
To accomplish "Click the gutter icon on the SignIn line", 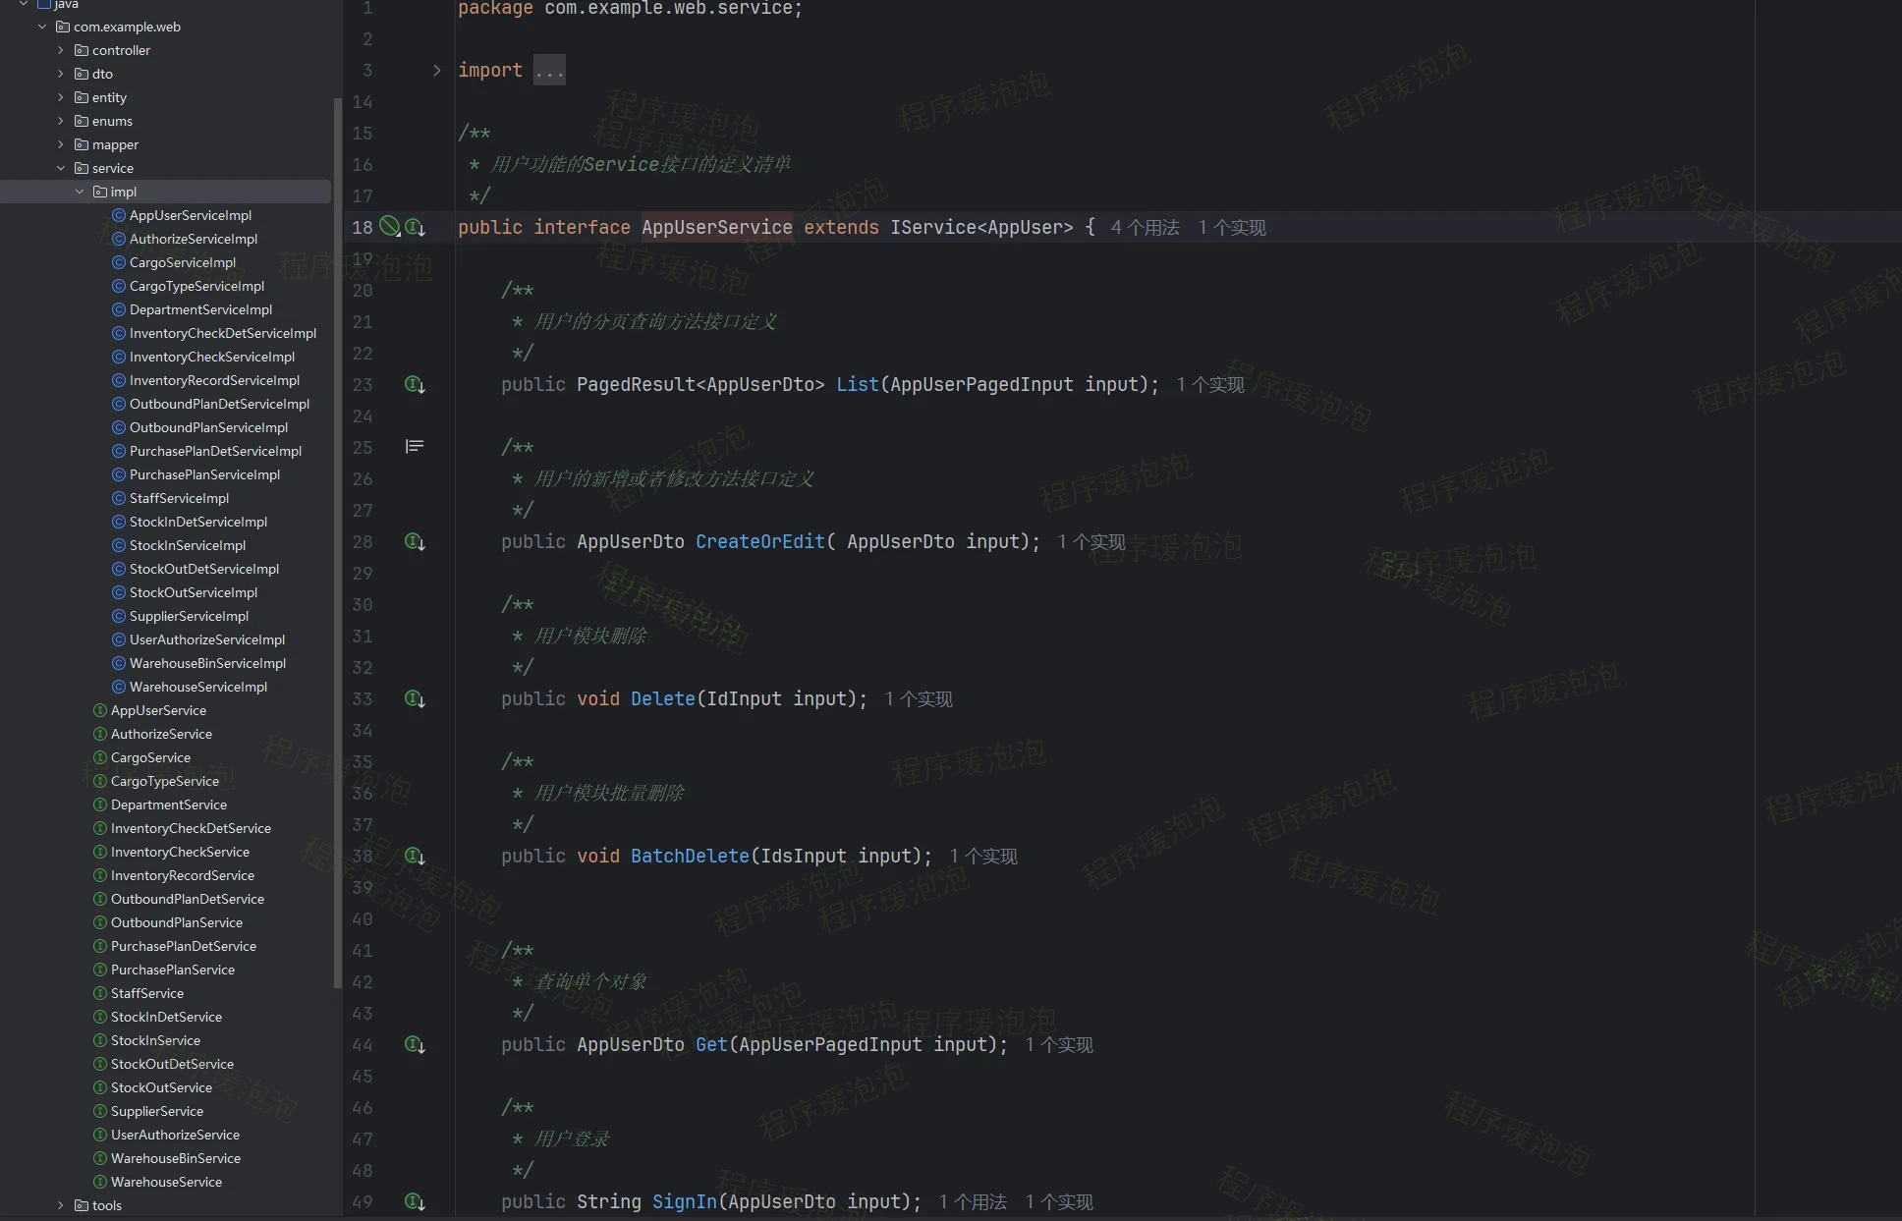I will (x=415, y=1202).
